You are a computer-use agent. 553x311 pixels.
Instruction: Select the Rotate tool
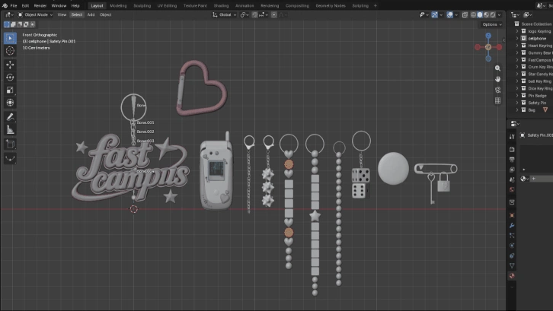click(x=10, y=78)
